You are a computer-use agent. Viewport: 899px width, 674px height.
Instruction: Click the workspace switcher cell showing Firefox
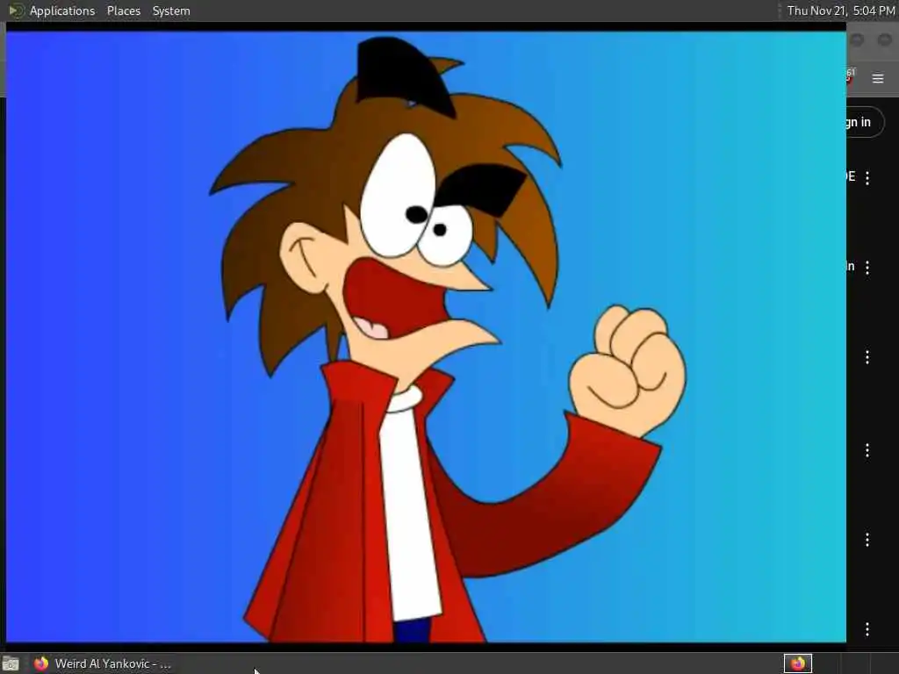tap(797, 663)
